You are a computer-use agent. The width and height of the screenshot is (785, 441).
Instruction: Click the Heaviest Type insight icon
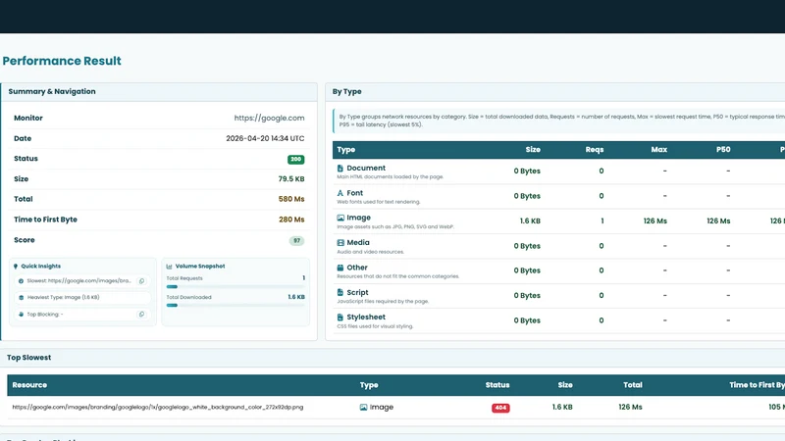pos(21,298)
